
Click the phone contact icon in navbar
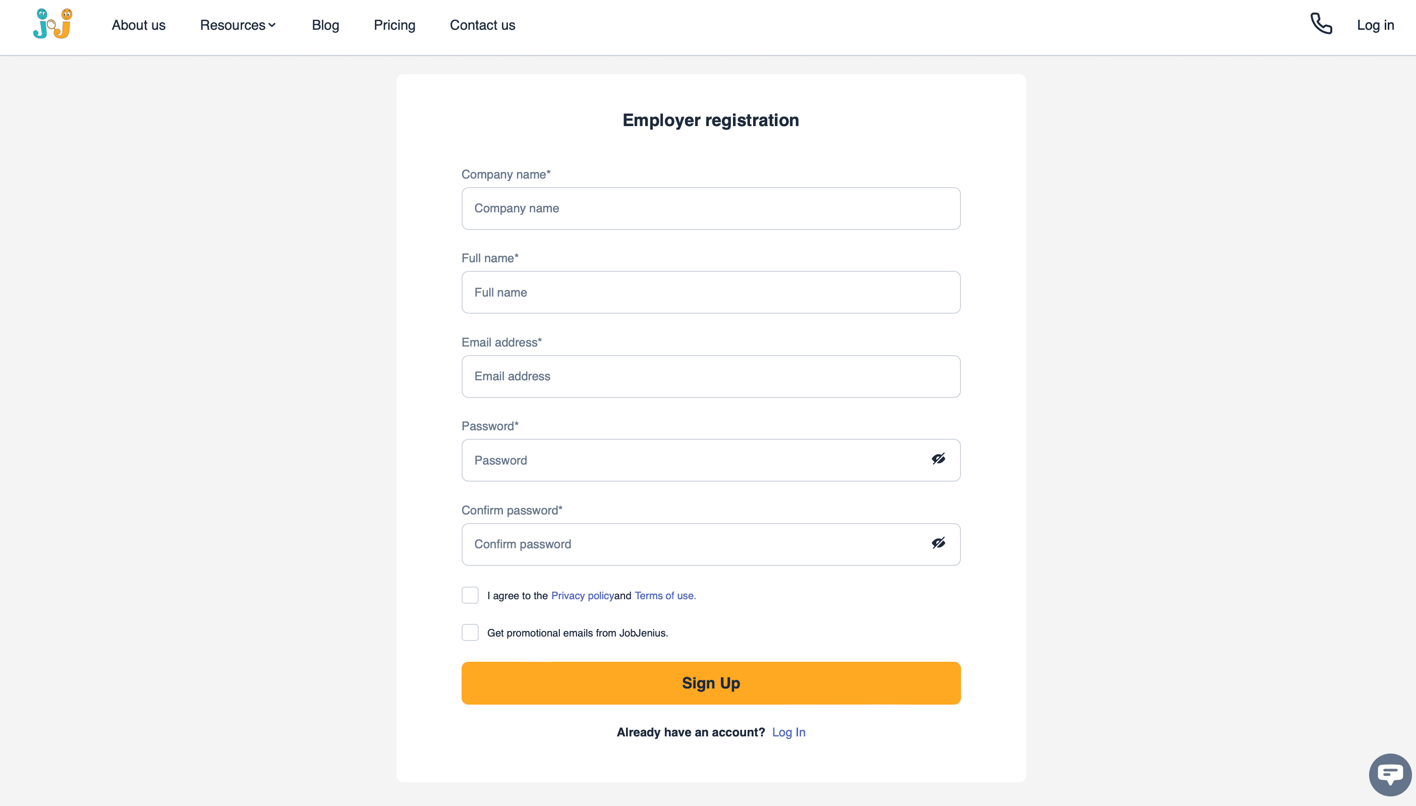click(1322, 25)
